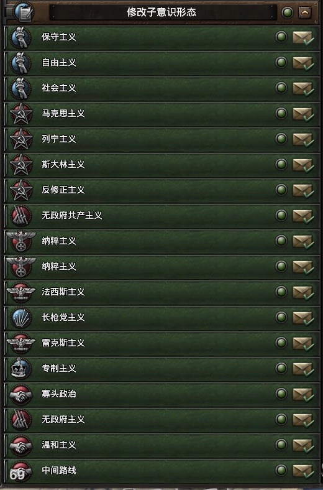This screenshot has width=323, height=490.
Task: Select the 列宁主义 entry
Action: (x=162, y=139)
